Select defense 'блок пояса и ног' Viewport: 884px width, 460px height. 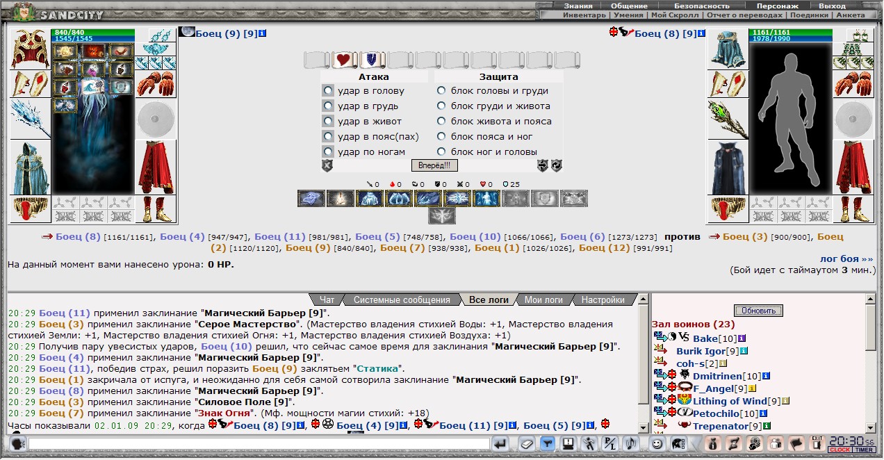441,137
